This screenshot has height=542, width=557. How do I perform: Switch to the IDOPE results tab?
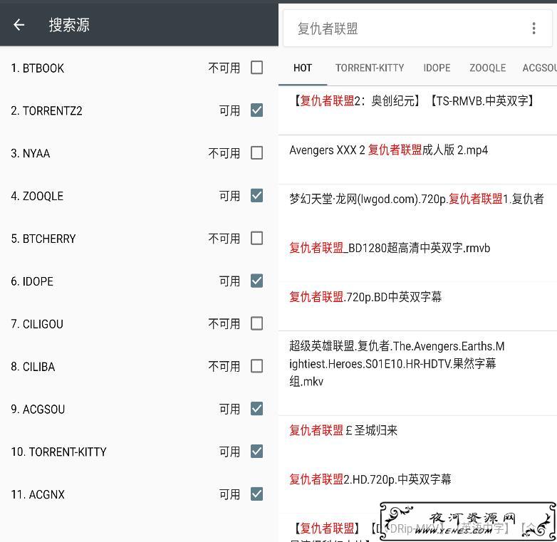tap(437, 68)
